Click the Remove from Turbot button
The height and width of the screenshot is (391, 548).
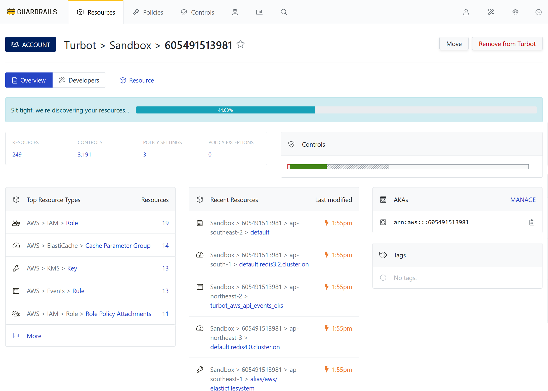[507, 44]
